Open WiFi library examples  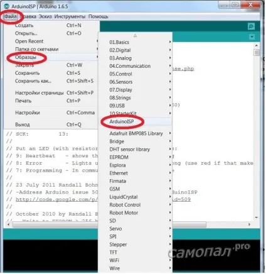136,260
